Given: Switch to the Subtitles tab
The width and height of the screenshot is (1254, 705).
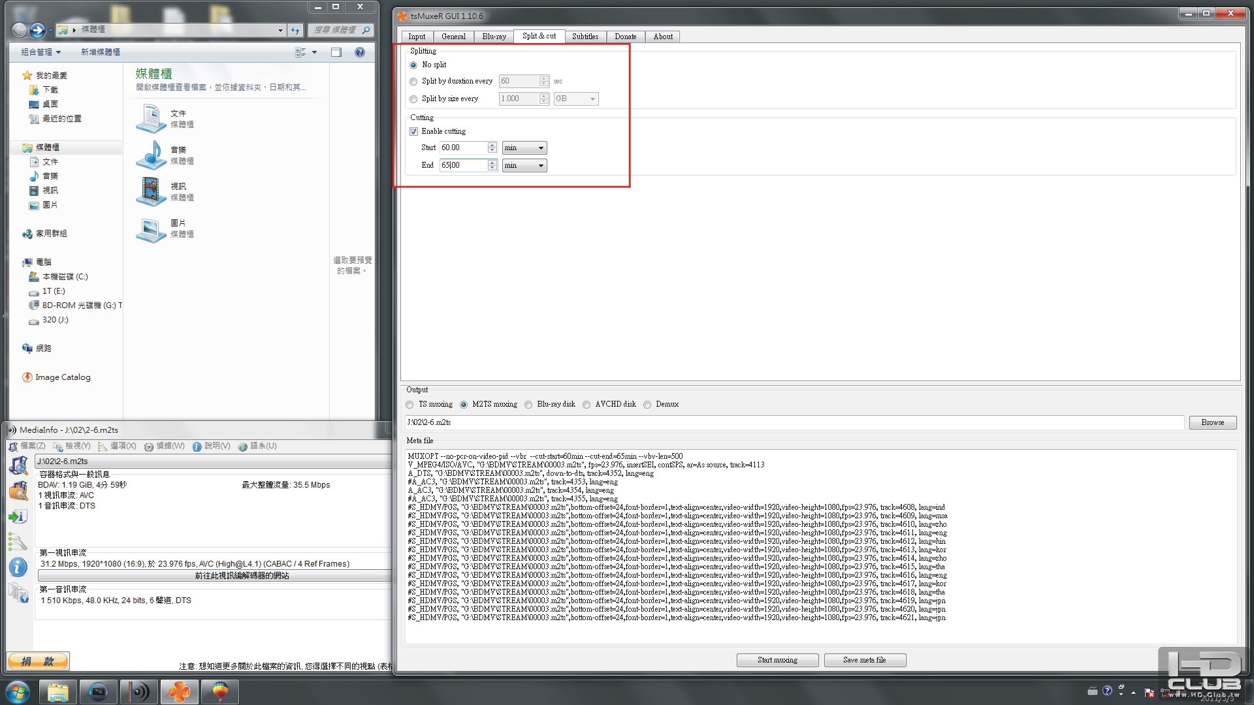Looking at the screenshot, I should [585, 37].
